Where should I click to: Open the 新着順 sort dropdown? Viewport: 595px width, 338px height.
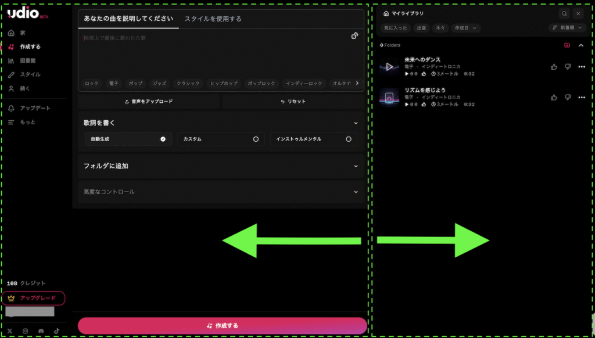tap(568, 28)
